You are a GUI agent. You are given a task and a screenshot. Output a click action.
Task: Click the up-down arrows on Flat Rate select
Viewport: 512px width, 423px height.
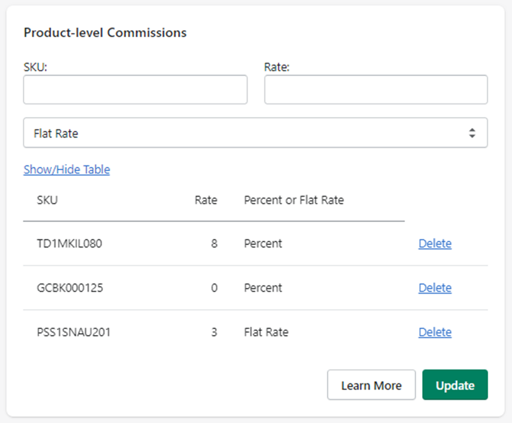coord(472,133)
